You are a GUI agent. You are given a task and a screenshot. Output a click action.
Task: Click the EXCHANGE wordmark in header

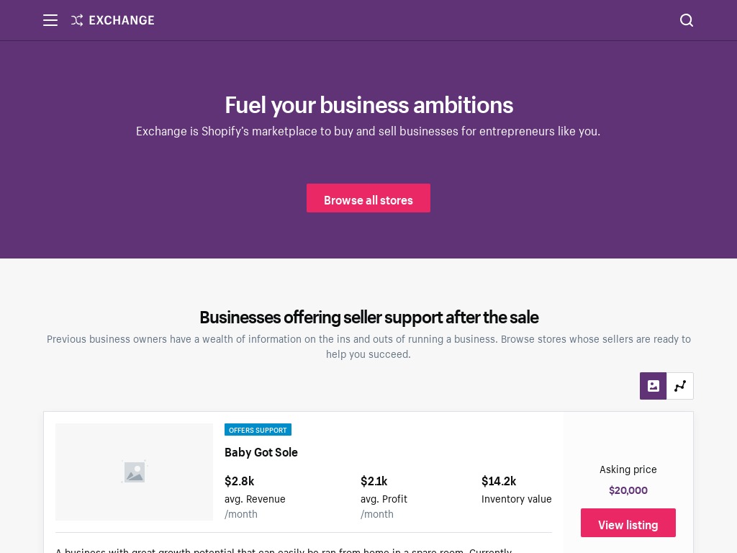[x=121, y=20]
